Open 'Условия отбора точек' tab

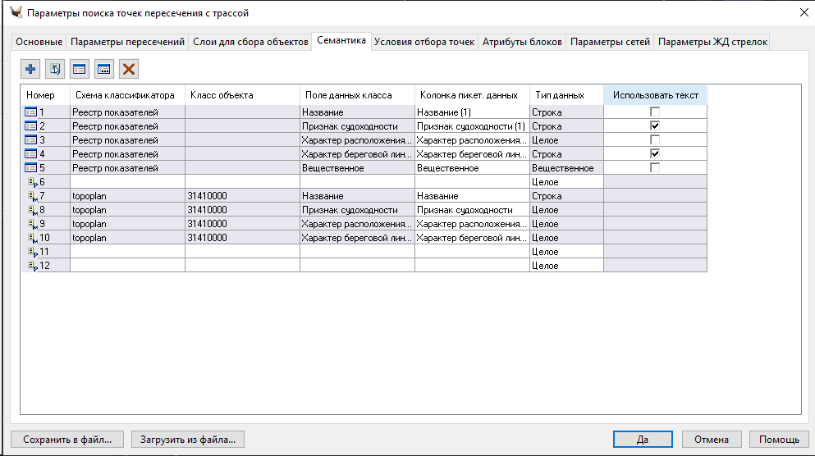point(424,42)
